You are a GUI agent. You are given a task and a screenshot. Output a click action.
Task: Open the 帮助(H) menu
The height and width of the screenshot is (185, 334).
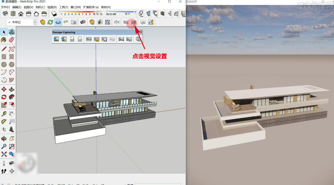[x=106, y=7]
